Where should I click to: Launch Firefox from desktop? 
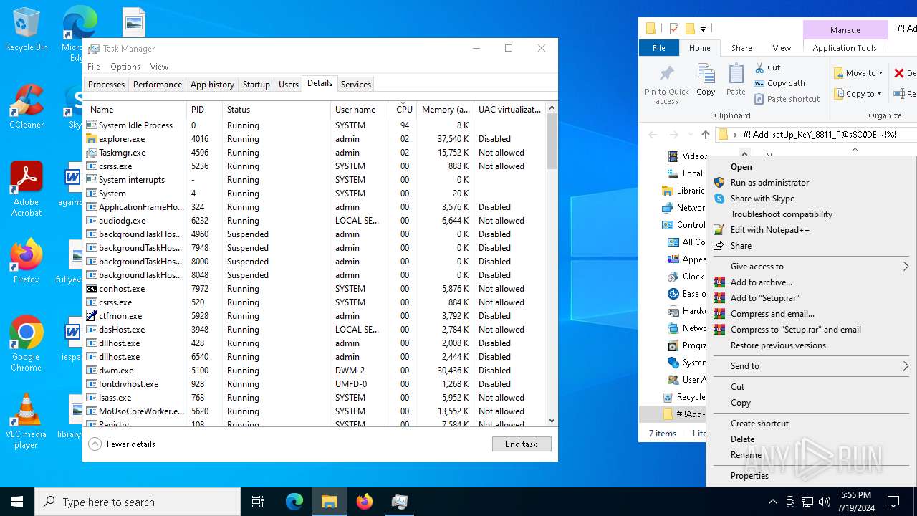point(26,261)
